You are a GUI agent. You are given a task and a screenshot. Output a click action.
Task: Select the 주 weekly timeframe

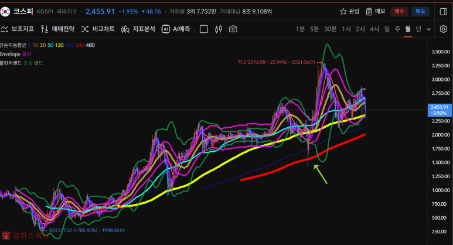397,29
